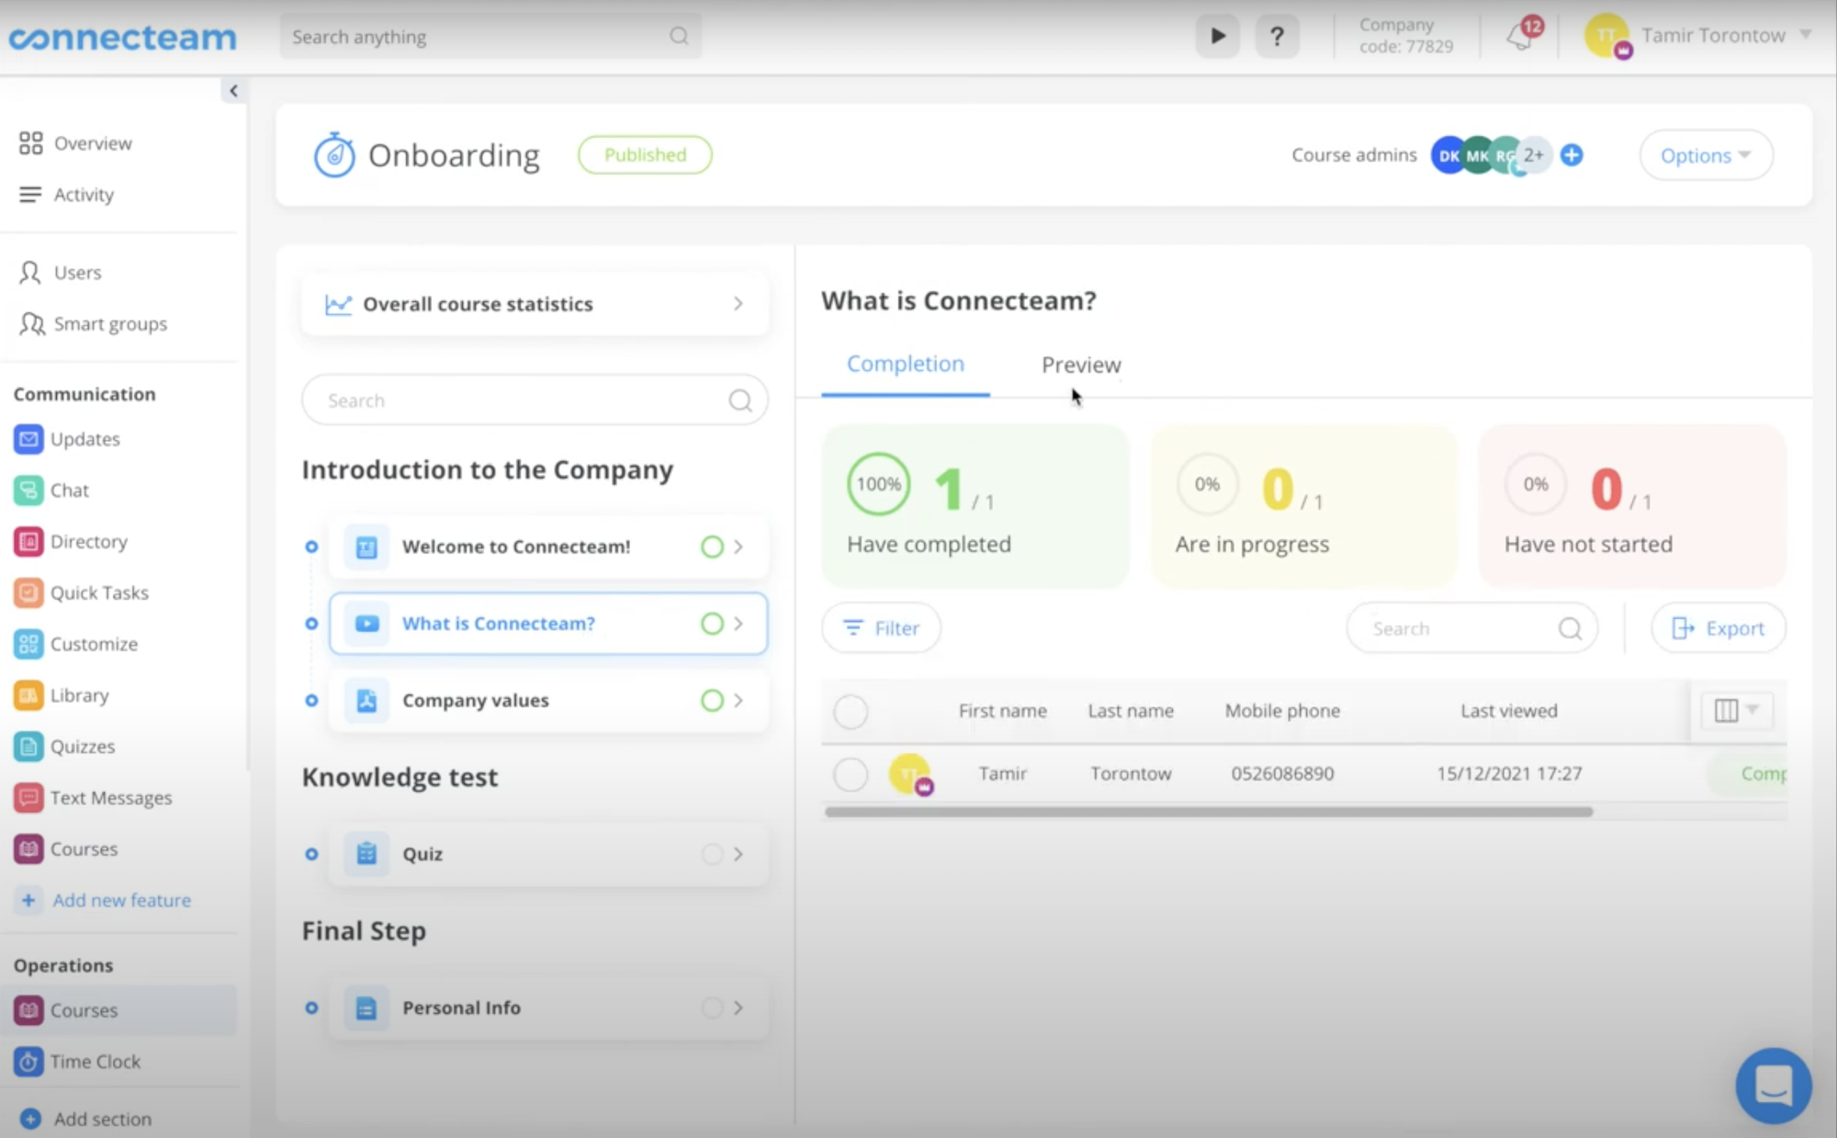The width and height of the screenshot is (1837, 1138).
Task: Toggle What is Connecteam? status circle
Action: click(712, 624)
